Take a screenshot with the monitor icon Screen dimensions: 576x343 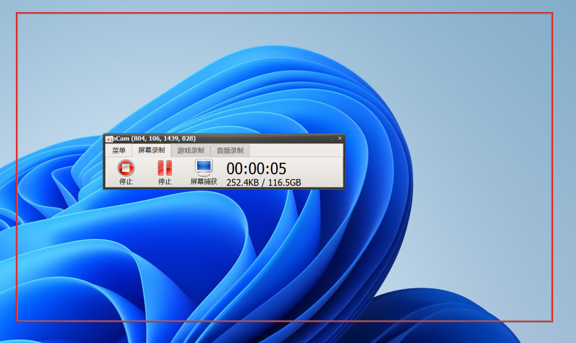(x=204, y=168)
